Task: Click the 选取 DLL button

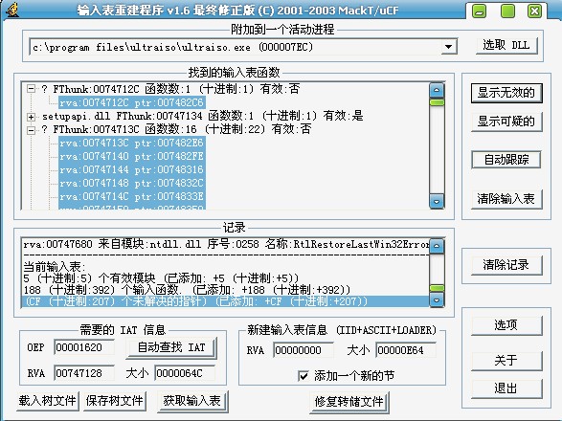Action: [x=506, y=46]
